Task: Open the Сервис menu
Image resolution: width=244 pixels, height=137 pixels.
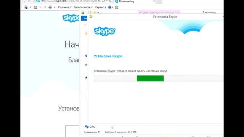Action: pyautogui.click(x=101, y=7)
